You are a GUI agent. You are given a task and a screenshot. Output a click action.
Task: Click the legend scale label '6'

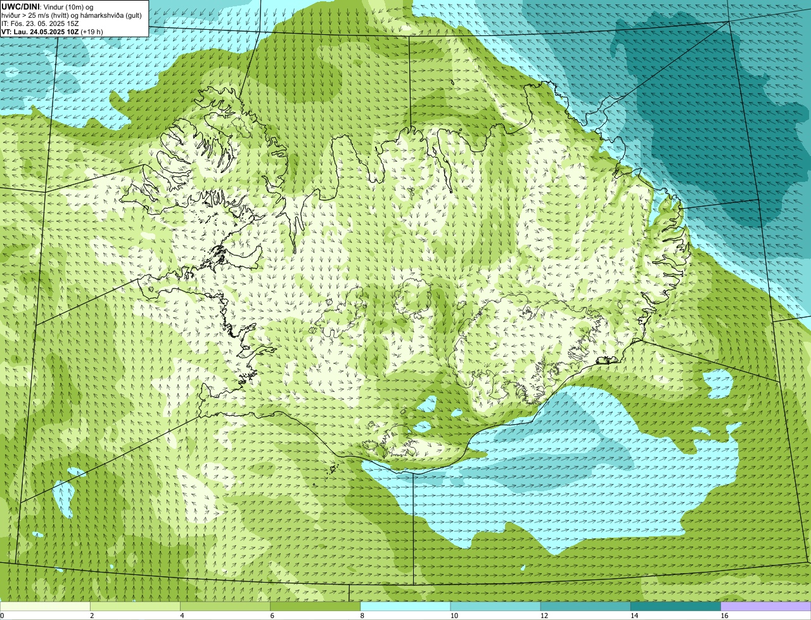pos(272,616)
